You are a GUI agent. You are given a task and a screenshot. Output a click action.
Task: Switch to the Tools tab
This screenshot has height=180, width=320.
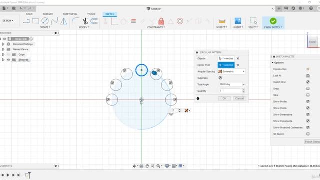[91, 14]
